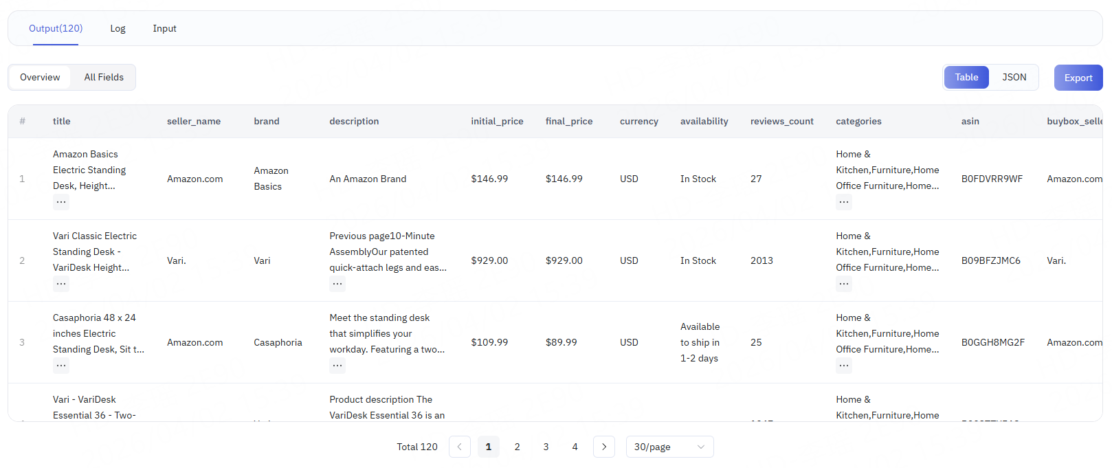This screenshot has width=1112, height=468.
Task: Go to page 4
Action: coord(575,447)
